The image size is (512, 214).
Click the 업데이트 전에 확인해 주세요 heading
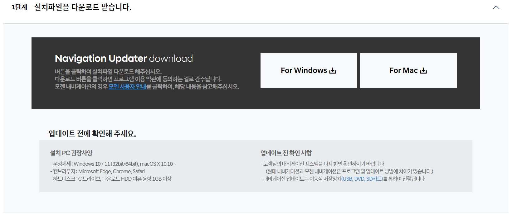[x=92, y=134]
